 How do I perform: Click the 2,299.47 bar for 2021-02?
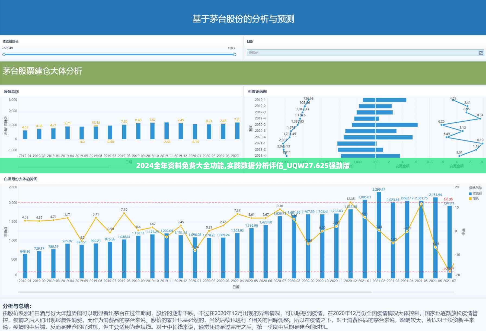[379, 233]
